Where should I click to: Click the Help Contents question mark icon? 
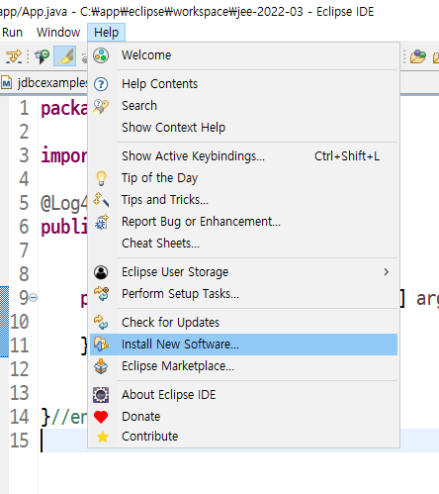click(101, 84)
